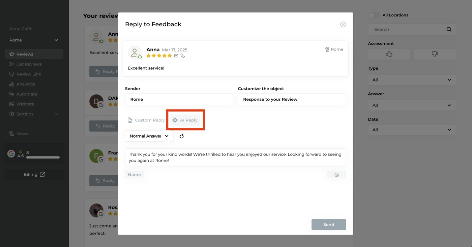Viewport: 472px width, 247px height.
Task: Open the emoji picker in reply
Action: click(x=336, y=175)
